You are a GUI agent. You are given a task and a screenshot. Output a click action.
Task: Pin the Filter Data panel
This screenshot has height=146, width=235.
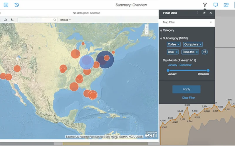tap(204, 13)
